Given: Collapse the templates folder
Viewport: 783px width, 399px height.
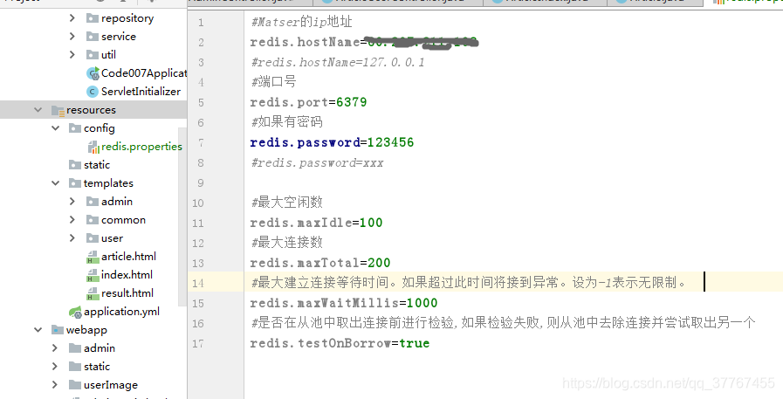Looking at the screenshot, I should click(55, 183).
